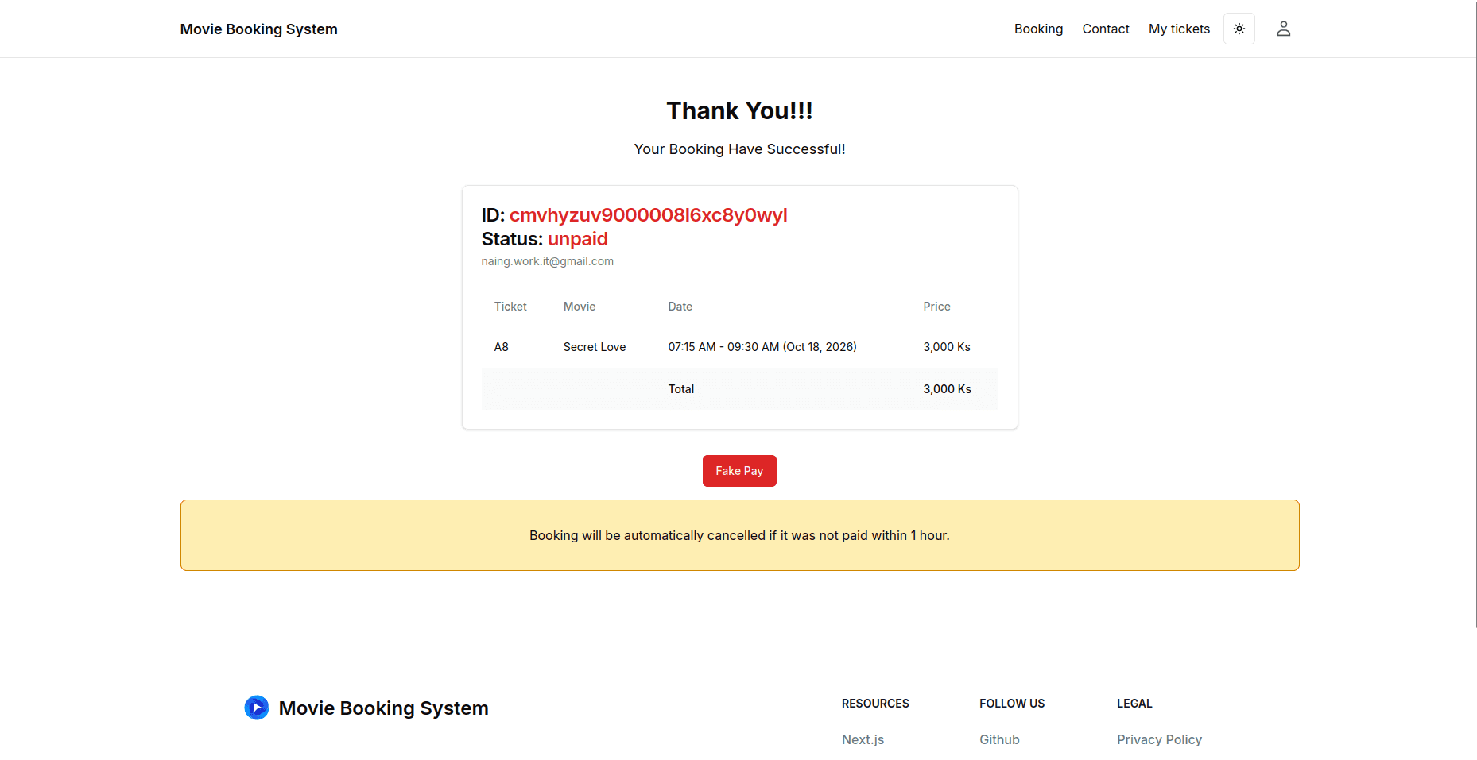Go to the Contact page
This screenshot has height=760, width=1477.
tap(1106, 29)
